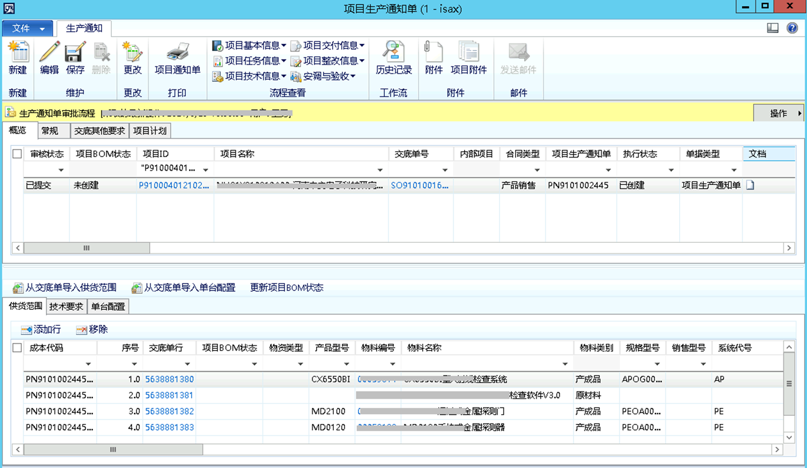
Task: Click the application icon in title bar
Action: 9,8
